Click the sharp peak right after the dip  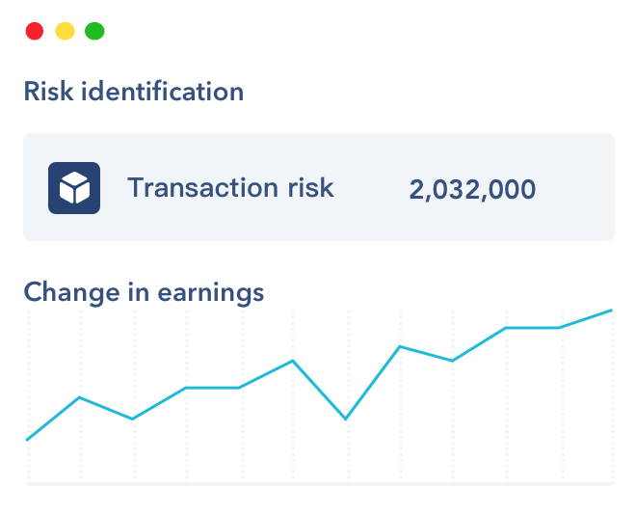click(x=399, y=346)
